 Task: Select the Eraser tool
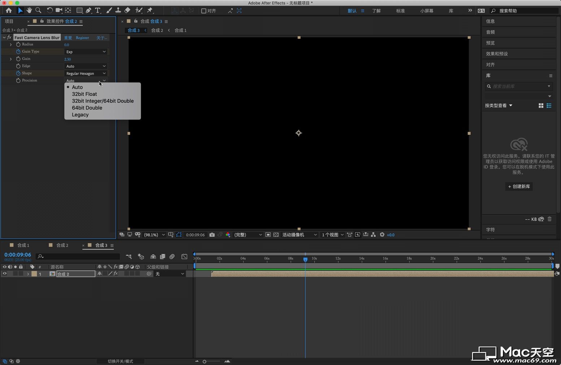[127, 10]
